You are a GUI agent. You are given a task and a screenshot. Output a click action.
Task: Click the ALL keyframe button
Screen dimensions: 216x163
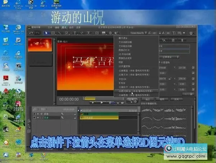click(x=188, y=94)
